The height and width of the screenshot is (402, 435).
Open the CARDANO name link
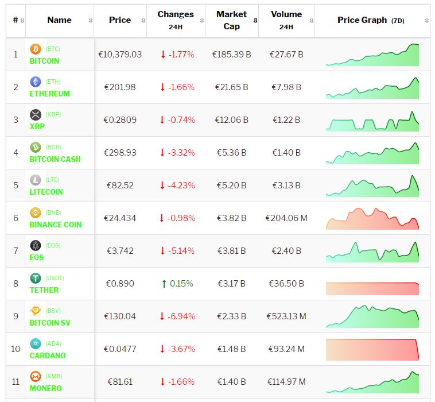tap(48, 355)
